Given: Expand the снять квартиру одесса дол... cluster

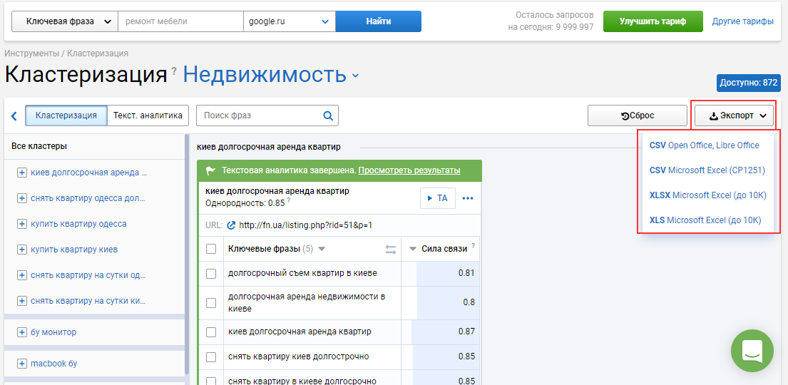Looking at the screenshot, I should [x=21, y=198].
